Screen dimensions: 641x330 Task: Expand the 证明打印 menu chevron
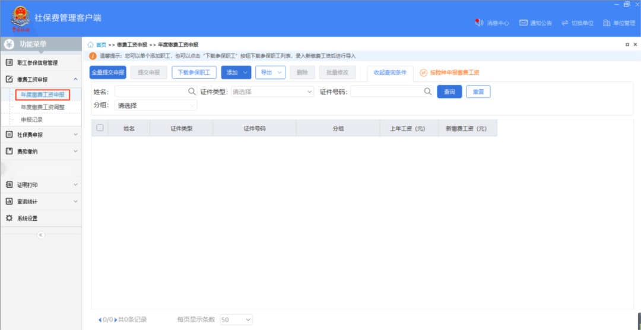75,185
